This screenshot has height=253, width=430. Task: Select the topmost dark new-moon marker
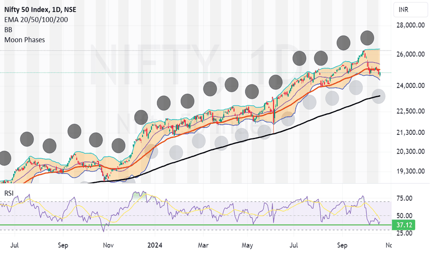(x=367, y=38)
